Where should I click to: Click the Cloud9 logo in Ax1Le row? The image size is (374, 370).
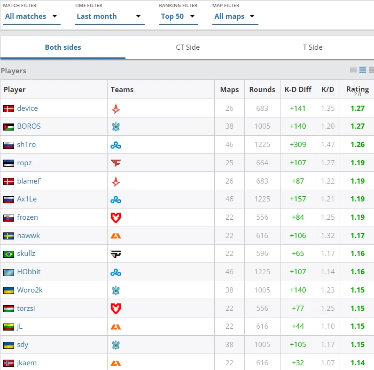pyautogui.click(x=116, y=200)
